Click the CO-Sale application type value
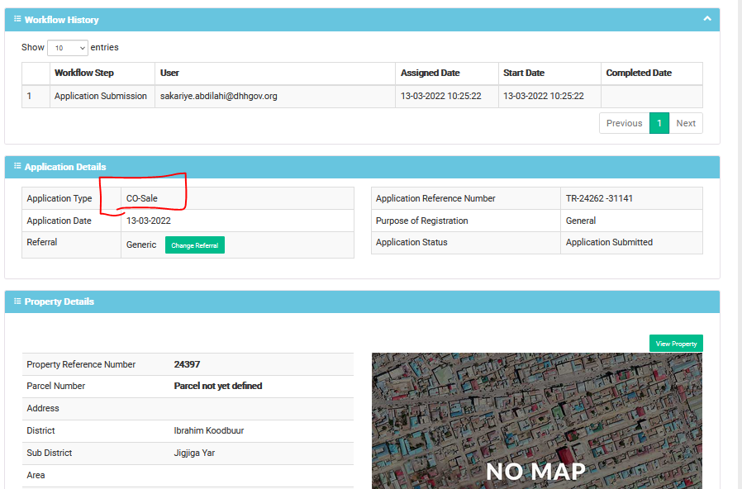The image size is (742, 489). [142, 198]
